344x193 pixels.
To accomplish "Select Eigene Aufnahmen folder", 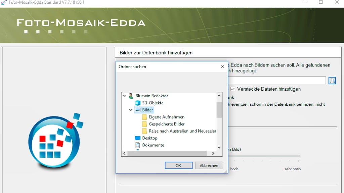I will click(x=167, y=117).
